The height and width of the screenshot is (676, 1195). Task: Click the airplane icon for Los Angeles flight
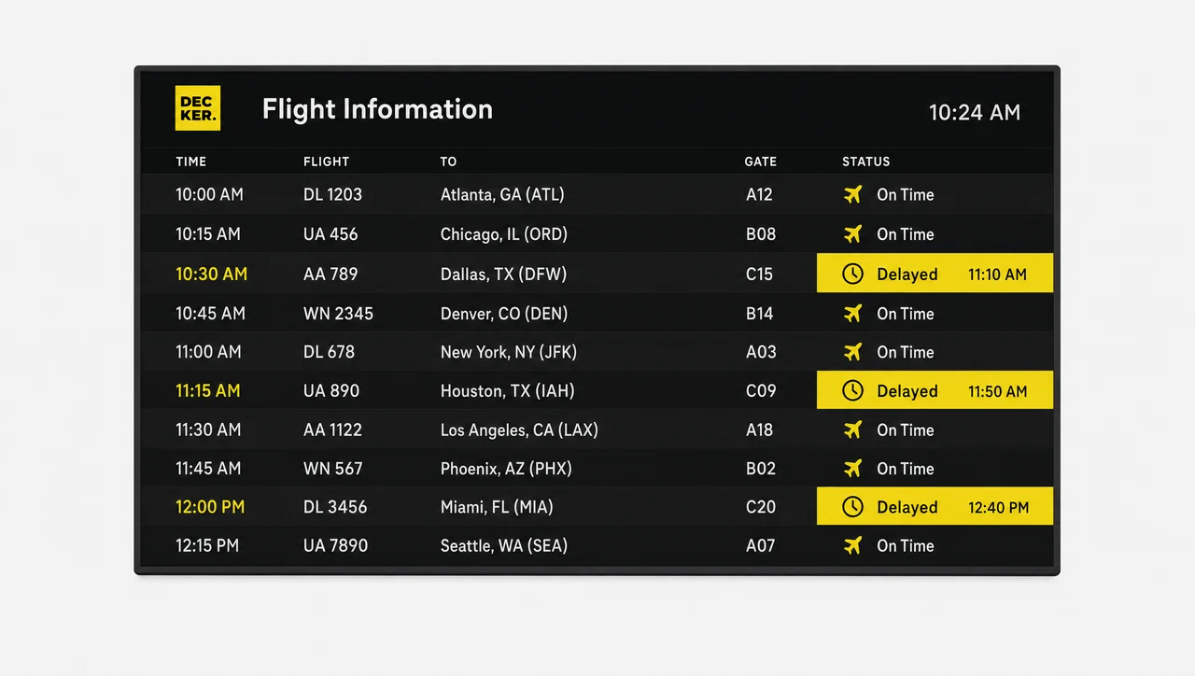pyautogui.click(x=852, y=430)
